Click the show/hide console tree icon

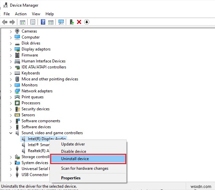[23, 22]
